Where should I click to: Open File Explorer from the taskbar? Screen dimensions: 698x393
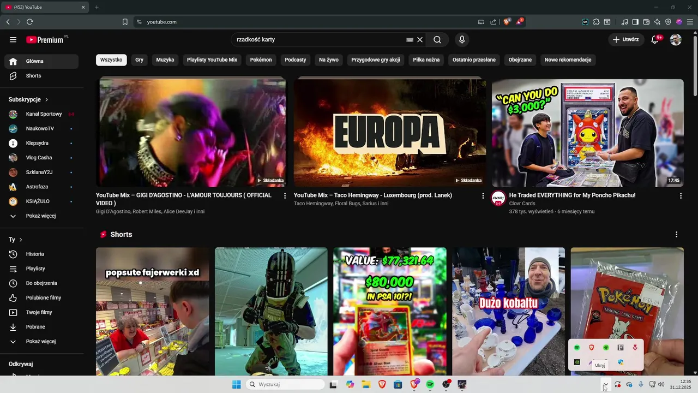pyautogui.click(x=366, y=384)
